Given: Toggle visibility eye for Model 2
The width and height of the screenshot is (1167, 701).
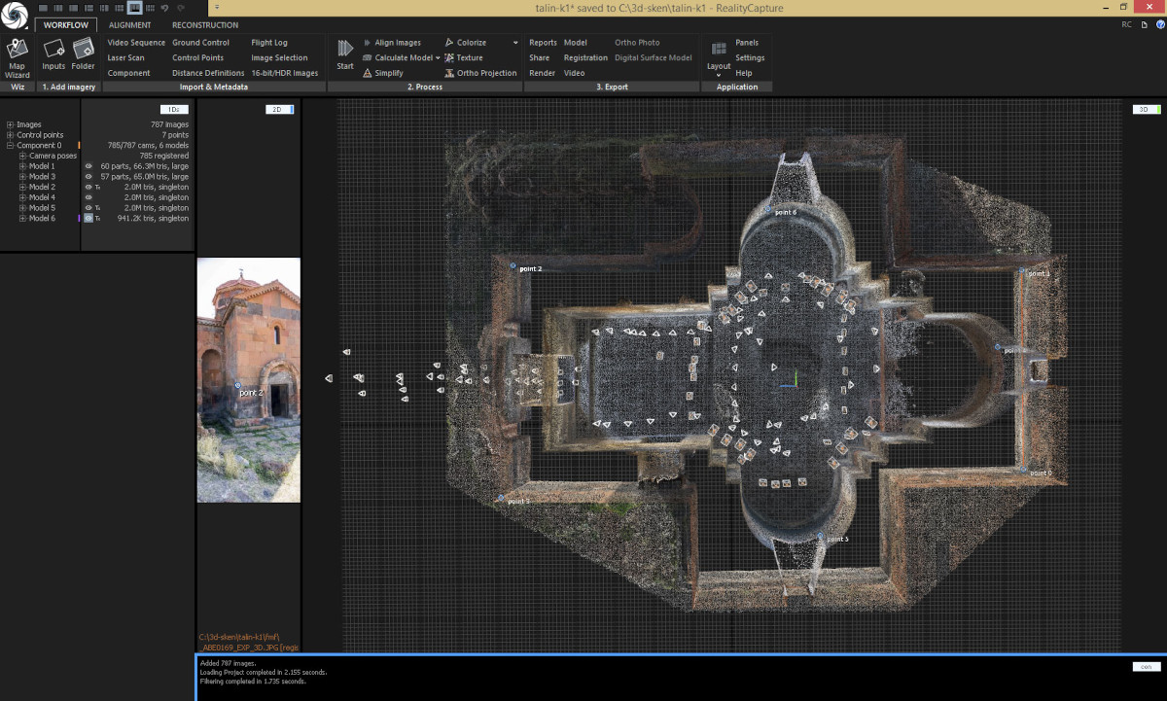Looking at the screenshot, I should pyautogui.click(x=88, y=187).
